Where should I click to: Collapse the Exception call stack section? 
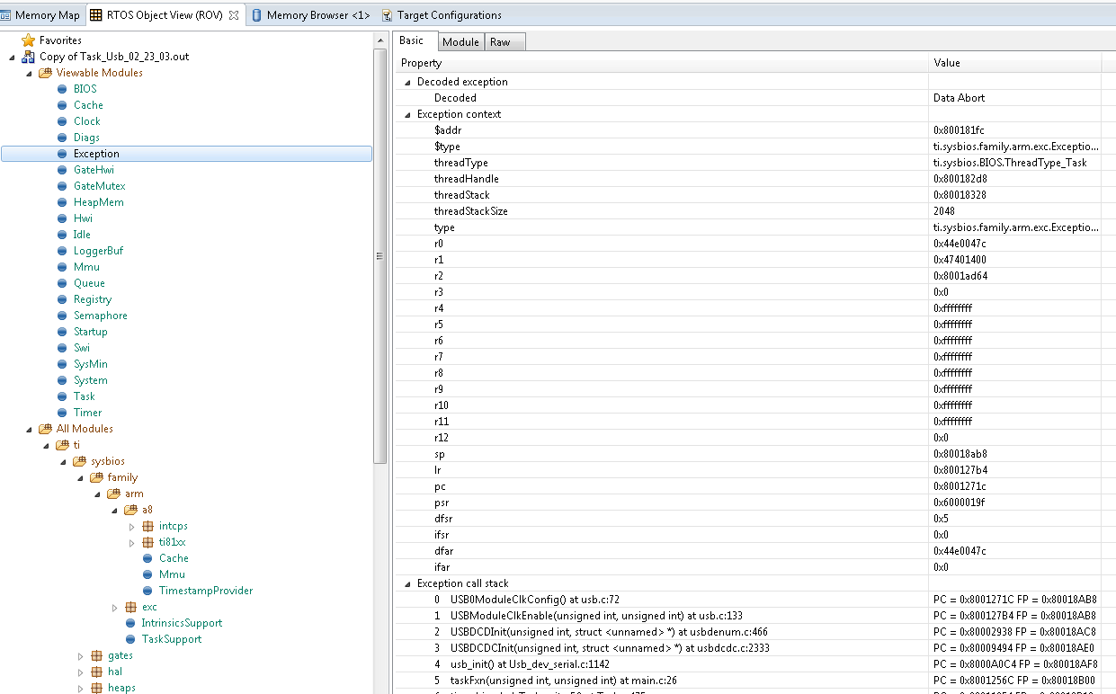(406, 583)
